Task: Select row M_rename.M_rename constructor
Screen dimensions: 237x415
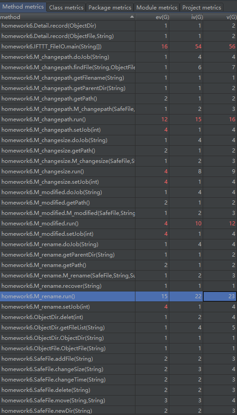Action: pos(118,276)
